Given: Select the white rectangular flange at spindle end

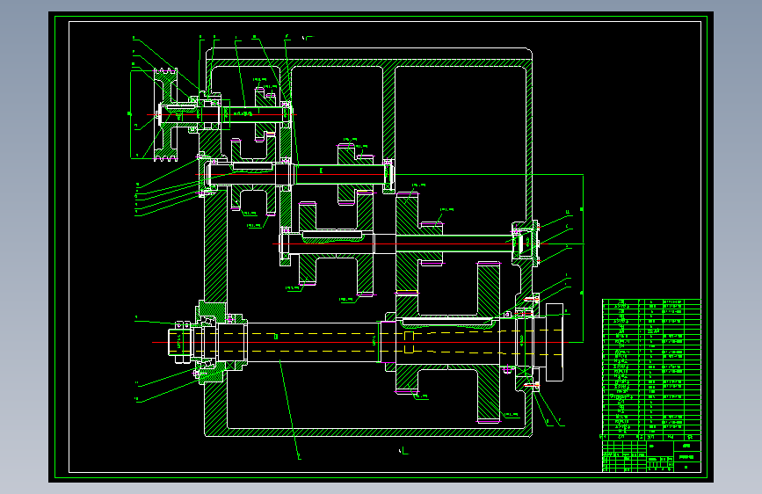Looking at the screenshot, I should (x=555, y=342).
